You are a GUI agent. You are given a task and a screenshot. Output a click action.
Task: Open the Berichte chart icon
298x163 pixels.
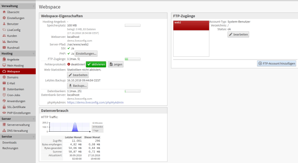point(4,41)
